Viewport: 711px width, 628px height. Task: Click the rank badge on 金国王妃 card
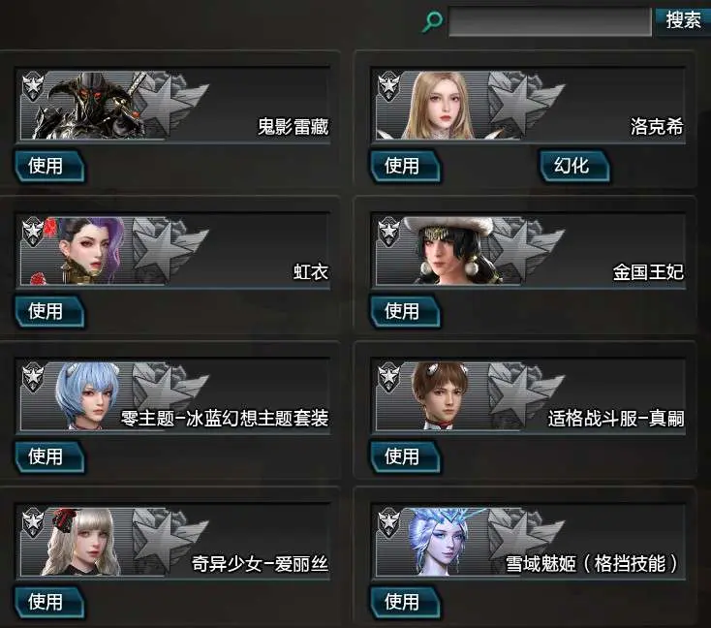coord(388,232)
